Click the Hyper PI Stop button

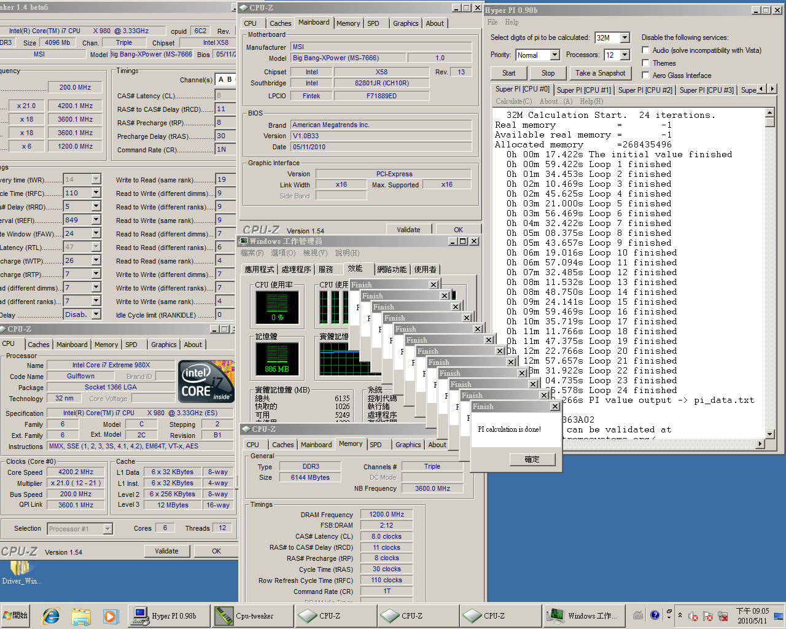tap(548, 73)
